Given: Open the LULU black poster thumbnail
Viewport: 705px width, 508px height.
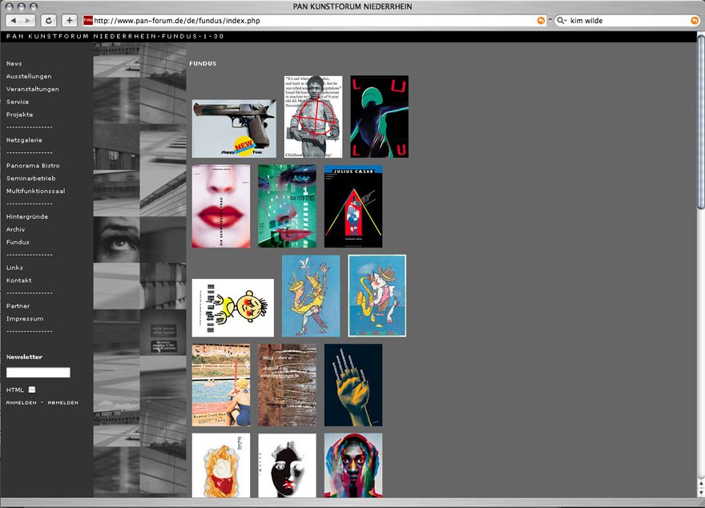Looking at the screenshot, I should 380,116.
